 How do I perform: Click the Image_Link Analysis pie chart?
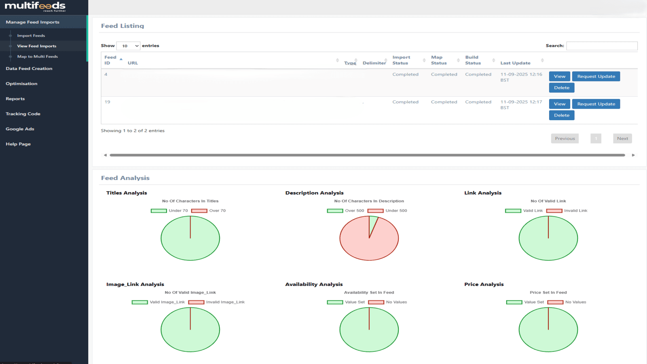(x=190, y=330)
